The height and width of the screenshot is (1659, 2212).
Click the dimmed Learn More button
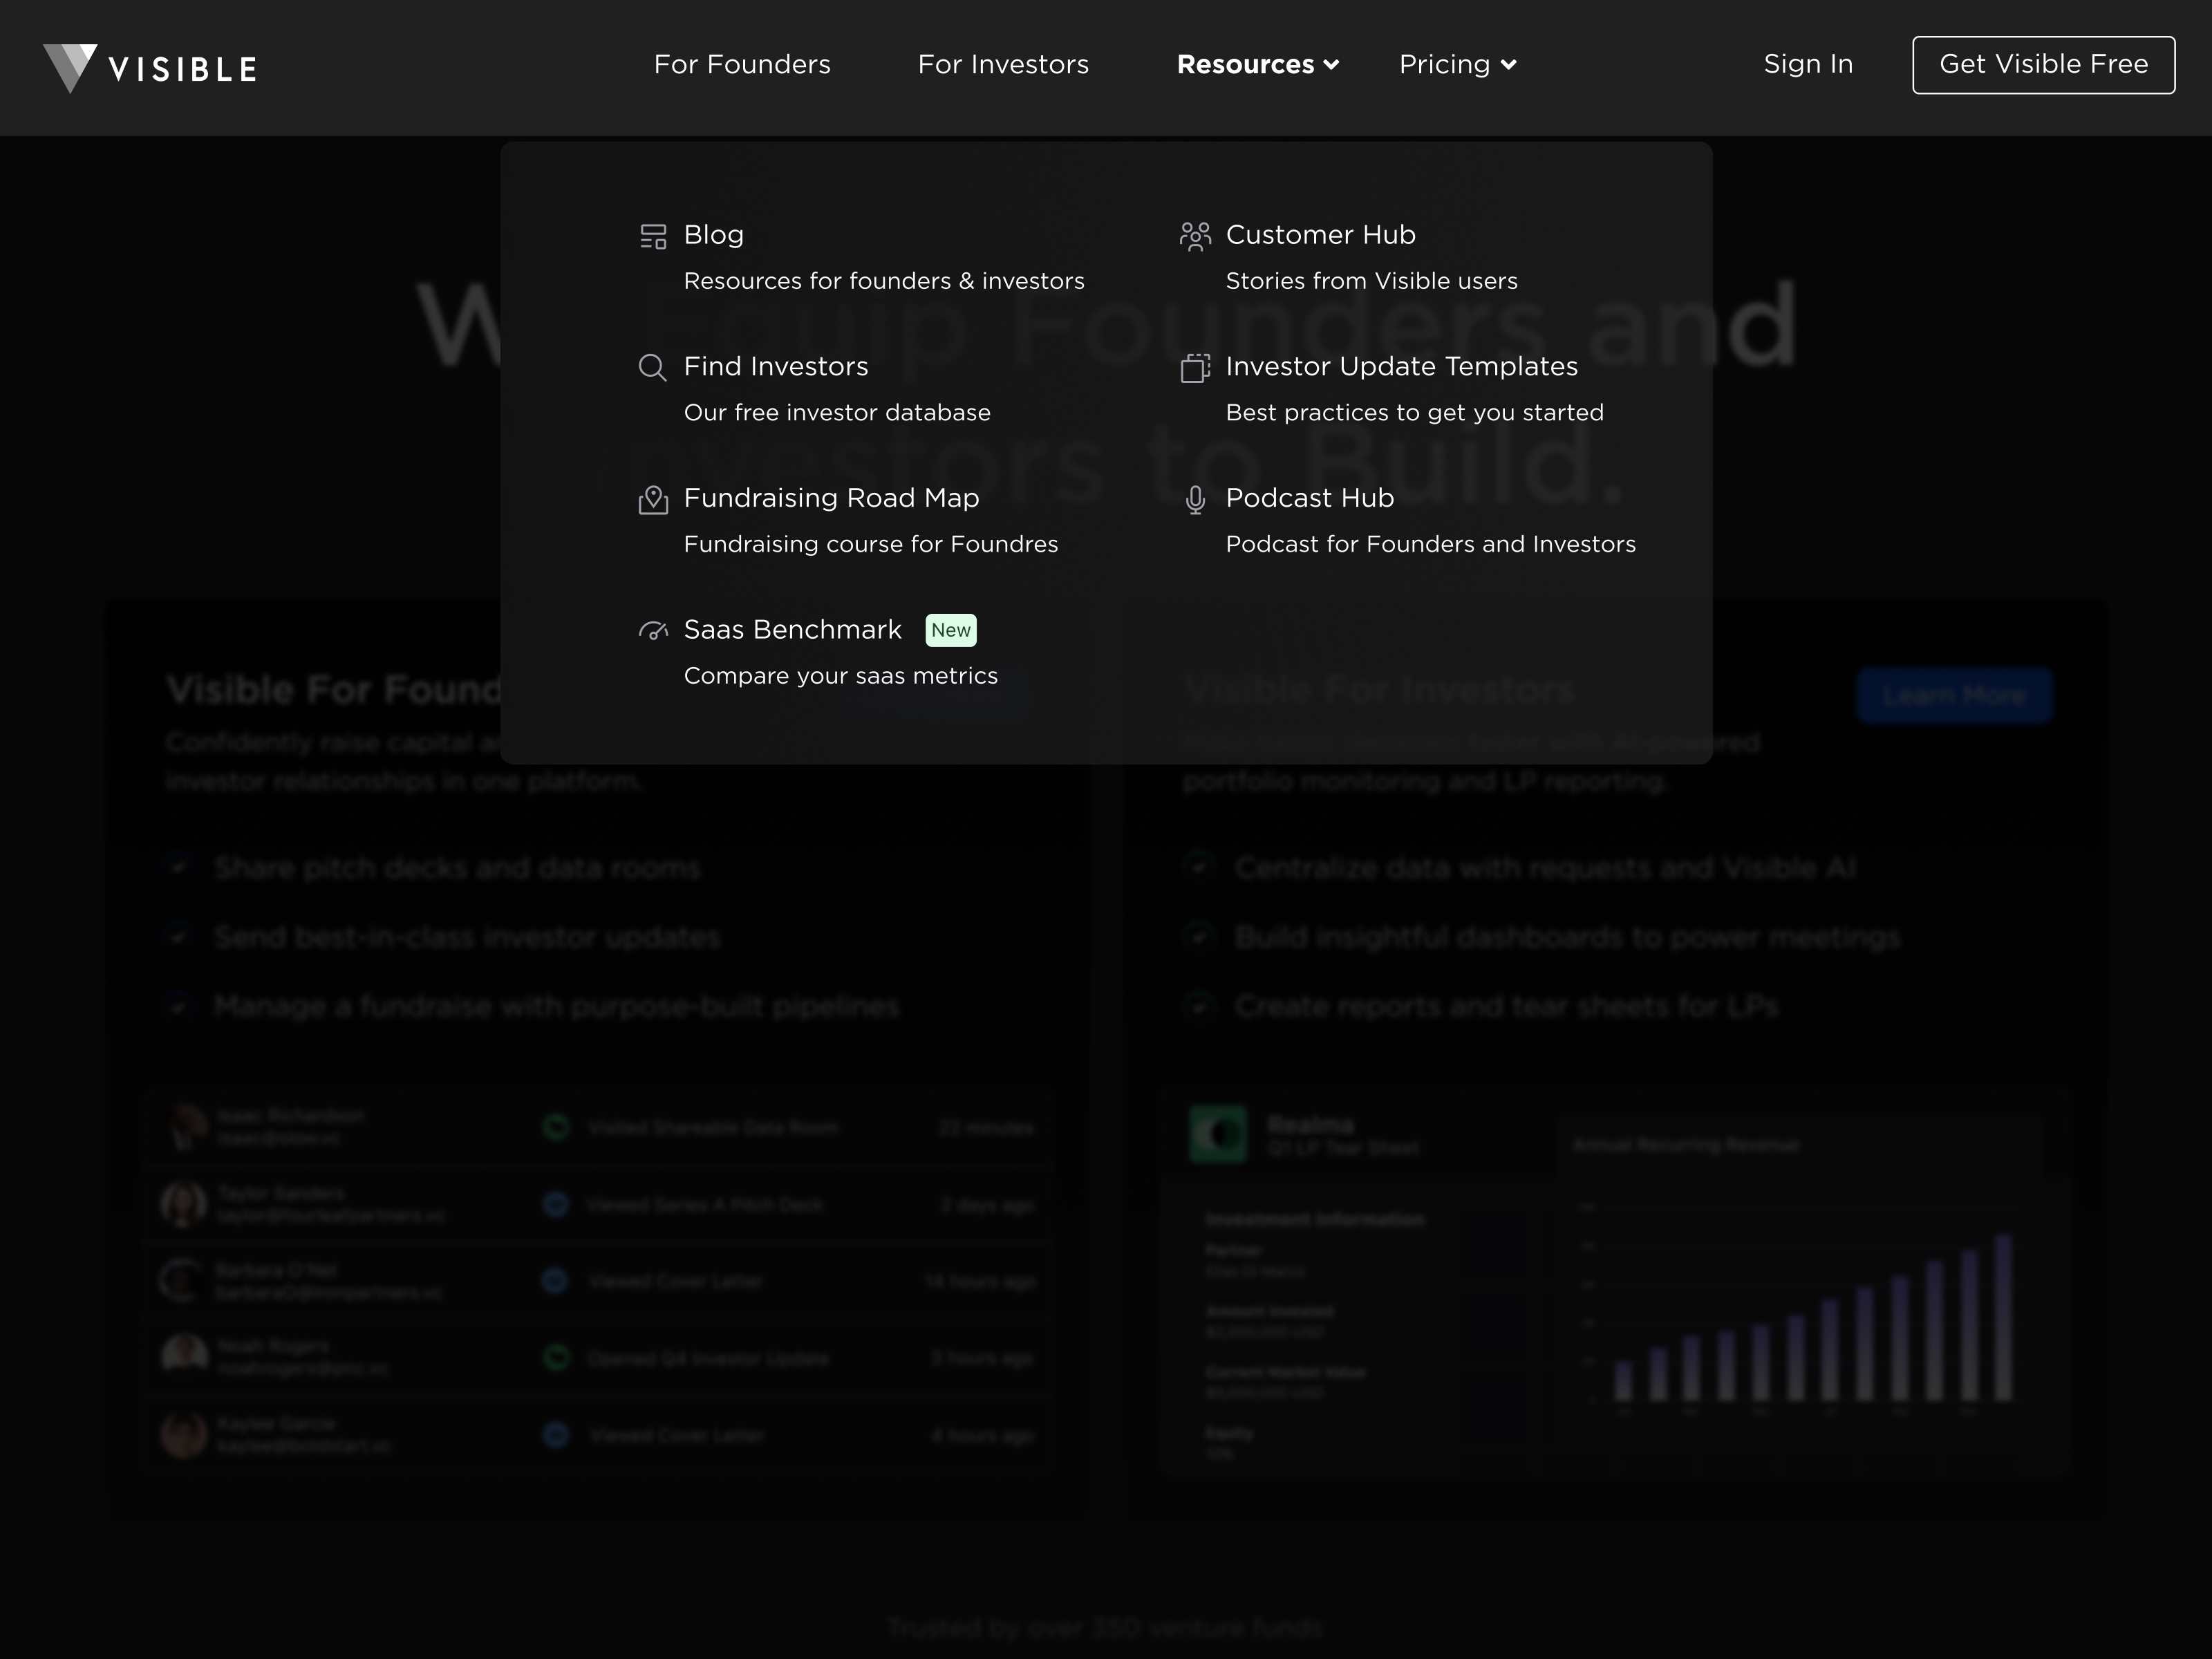coord(1954,695)
